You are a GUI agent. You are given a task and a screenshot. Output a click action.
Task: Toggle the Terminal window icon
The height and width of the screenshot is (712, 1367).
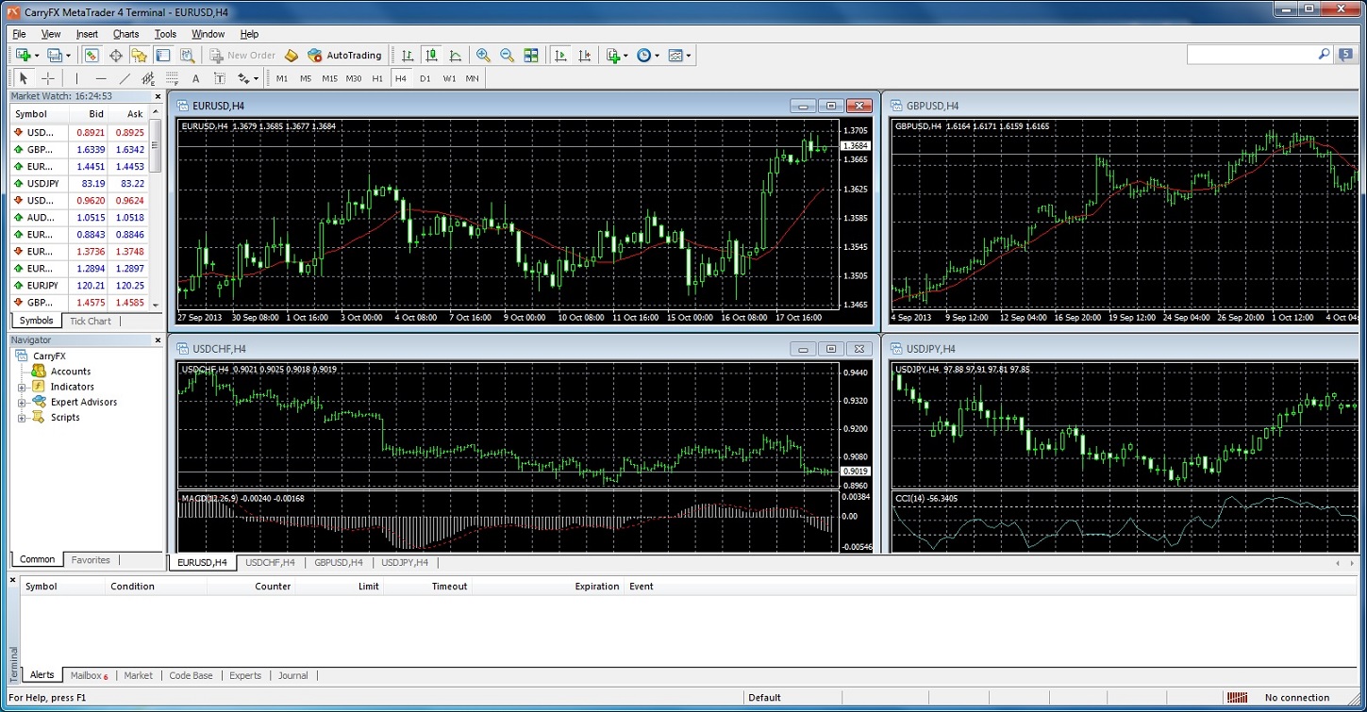[x=163, y=56]
